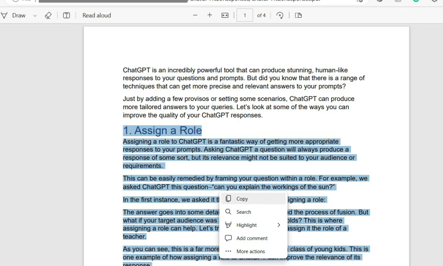Click text 'The answer goes into some'

(x=163, y=212)
